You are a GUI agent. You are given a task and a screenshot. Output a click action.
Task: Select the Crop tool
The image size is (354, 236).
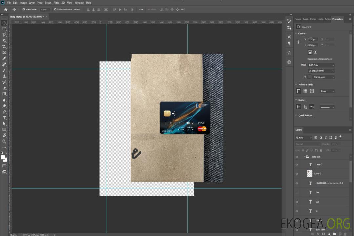point(4,47)
